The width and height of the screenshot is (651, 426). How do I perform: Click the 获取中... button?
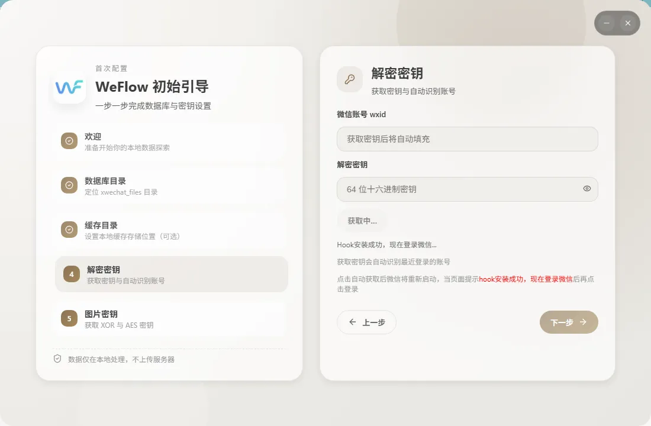(x=362, y=220)
